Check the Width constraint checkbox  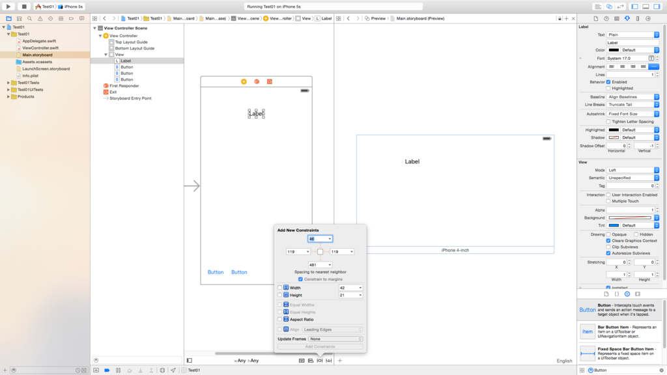click(x=279, y=288)
